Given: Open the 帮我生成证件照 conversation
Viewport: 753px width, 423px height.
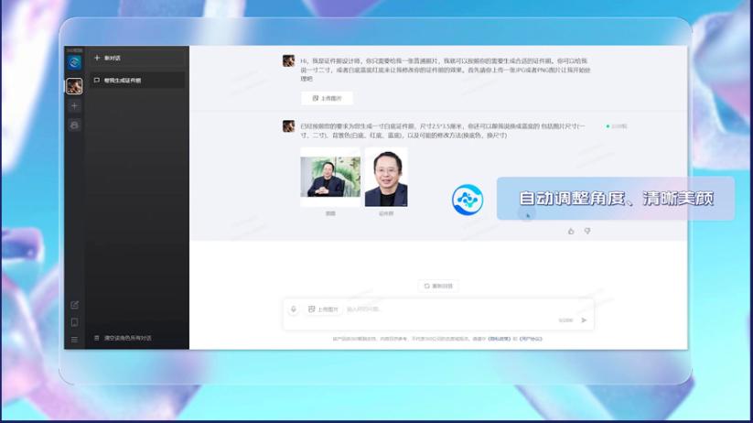Looking at the screenshot, I should [123, 81].
